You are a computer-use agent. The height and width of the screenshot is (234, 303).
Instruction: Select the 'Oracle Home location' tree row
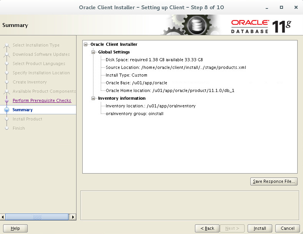coord(170,90)
